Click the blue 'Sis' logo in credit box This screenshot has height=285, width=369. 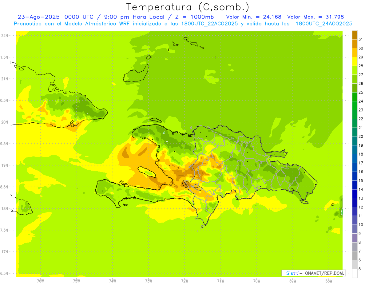289,273
